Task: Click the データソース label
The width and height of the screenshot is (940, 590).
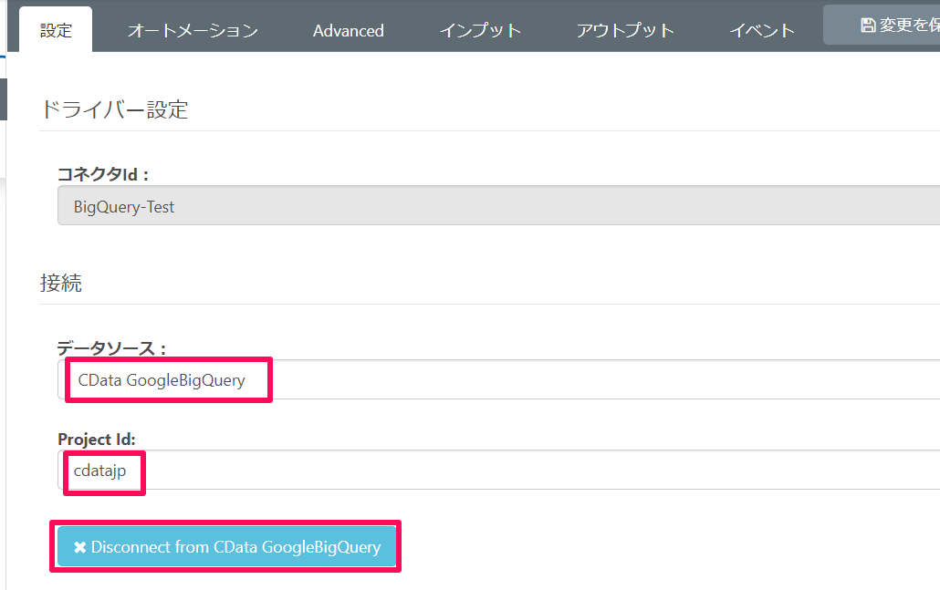Action: point(111,347)
